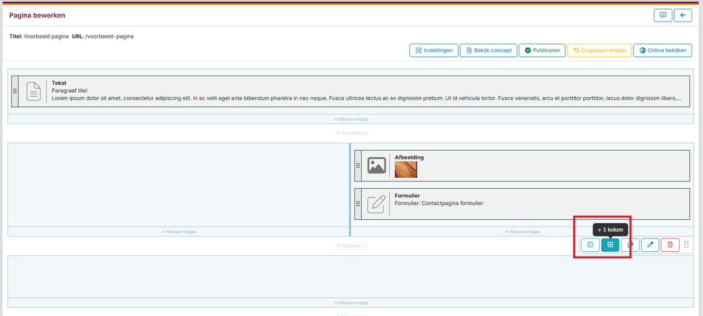
Task: Click the duplicate row icon button
Action: 630,245
